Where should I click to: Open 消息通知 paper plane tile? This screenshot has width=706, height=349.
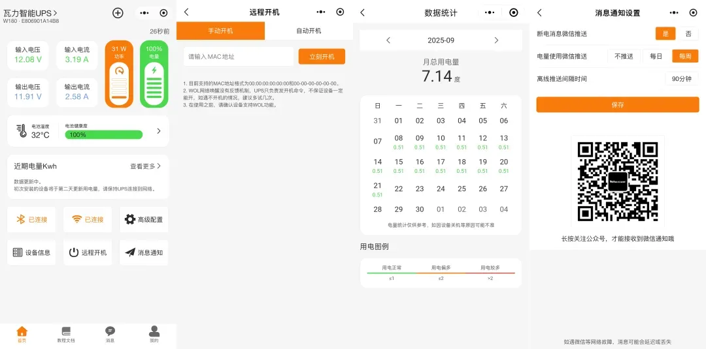(x=144, y=252)
